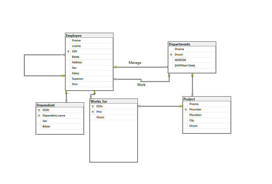Image resolution: width=272 pixels, height=184 pixels.
Task: Click the Superssn column row
Action: (x=89, y=79)
